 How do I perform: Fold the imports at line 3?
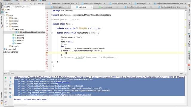pos(52,15)
